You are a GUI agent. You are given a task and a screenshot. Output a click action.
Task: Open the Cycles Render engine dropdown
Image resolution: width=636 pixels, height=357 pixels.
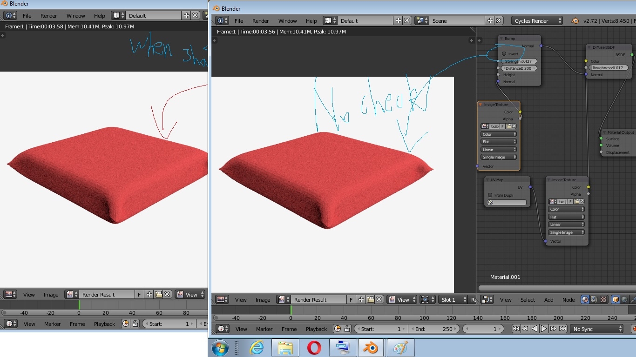pyautogui.click(x=537, y=21)
